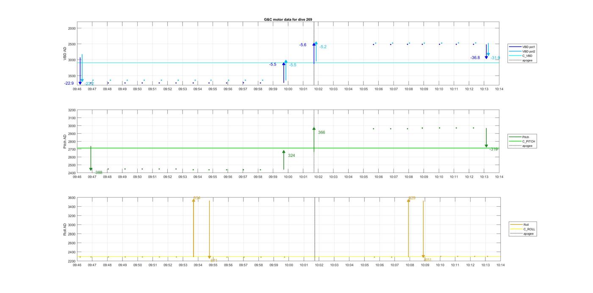The width and height of the screenshot is (593, 293).
Task: Click the cyan '-5.5' value label
Action: click(293, 65)
